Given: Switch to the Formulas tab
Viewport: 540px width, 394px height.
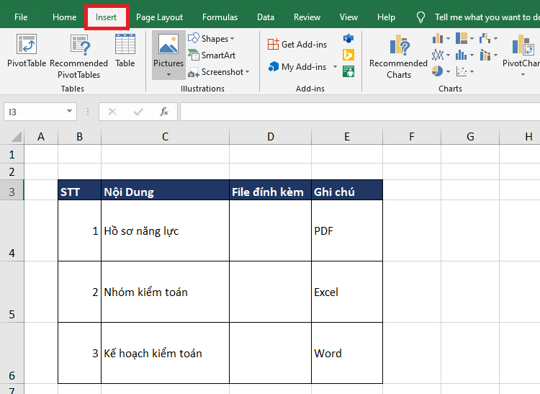Looking at the screenshot, I should [220, 17].
